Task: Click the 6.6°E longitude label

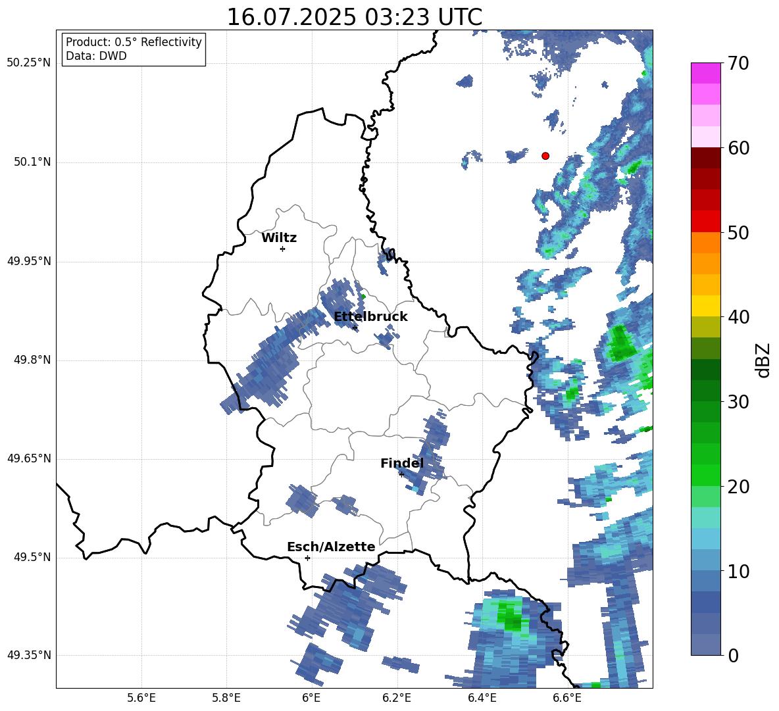Action: 567,698
